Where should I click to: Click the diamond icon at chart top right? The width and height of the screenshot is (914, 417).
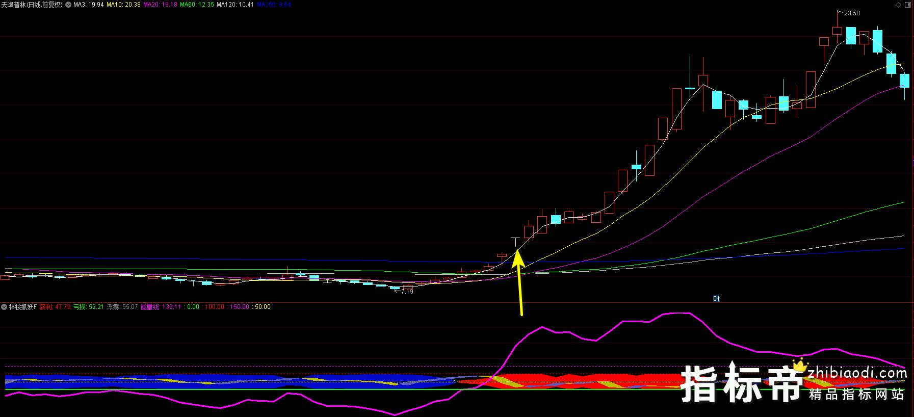click(x=898, y=5)
